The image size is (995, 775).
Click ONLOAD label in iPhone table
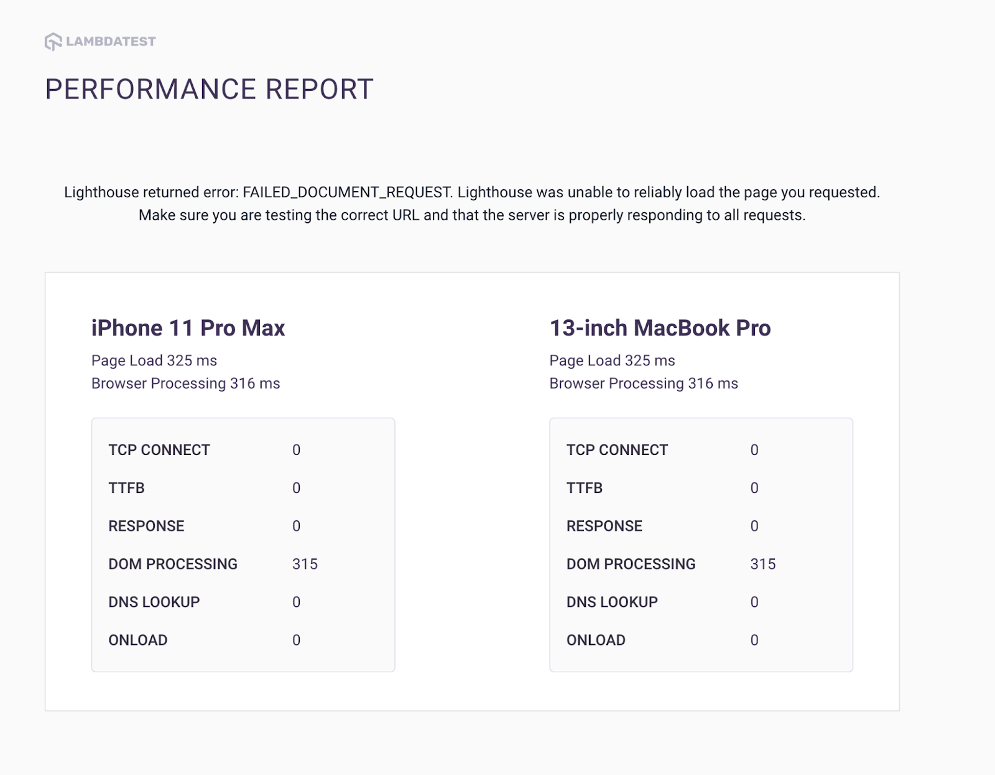coord(138,640)
